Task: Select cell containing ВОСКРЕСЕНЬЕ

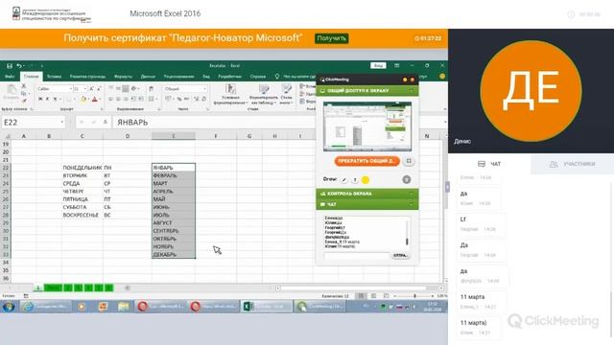Action: pos(83,215)
